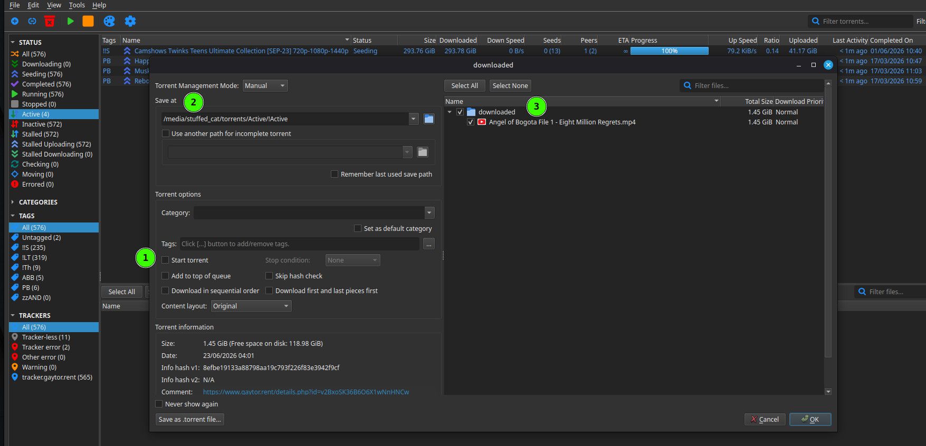The image size is (926, 446).
Task: Open Options via the blue gear icon
Action: pos(130,21)
